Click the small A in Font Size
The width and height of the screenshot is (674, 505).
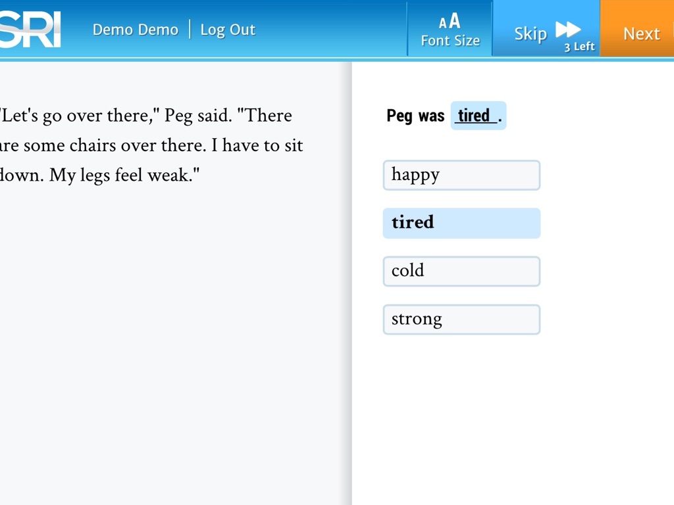pyautogui.click(x=443, y=24)
